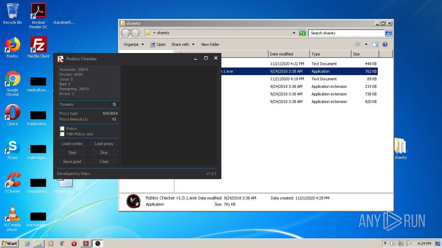
Task: Click Load proxy button
Action: coord(104,144)
